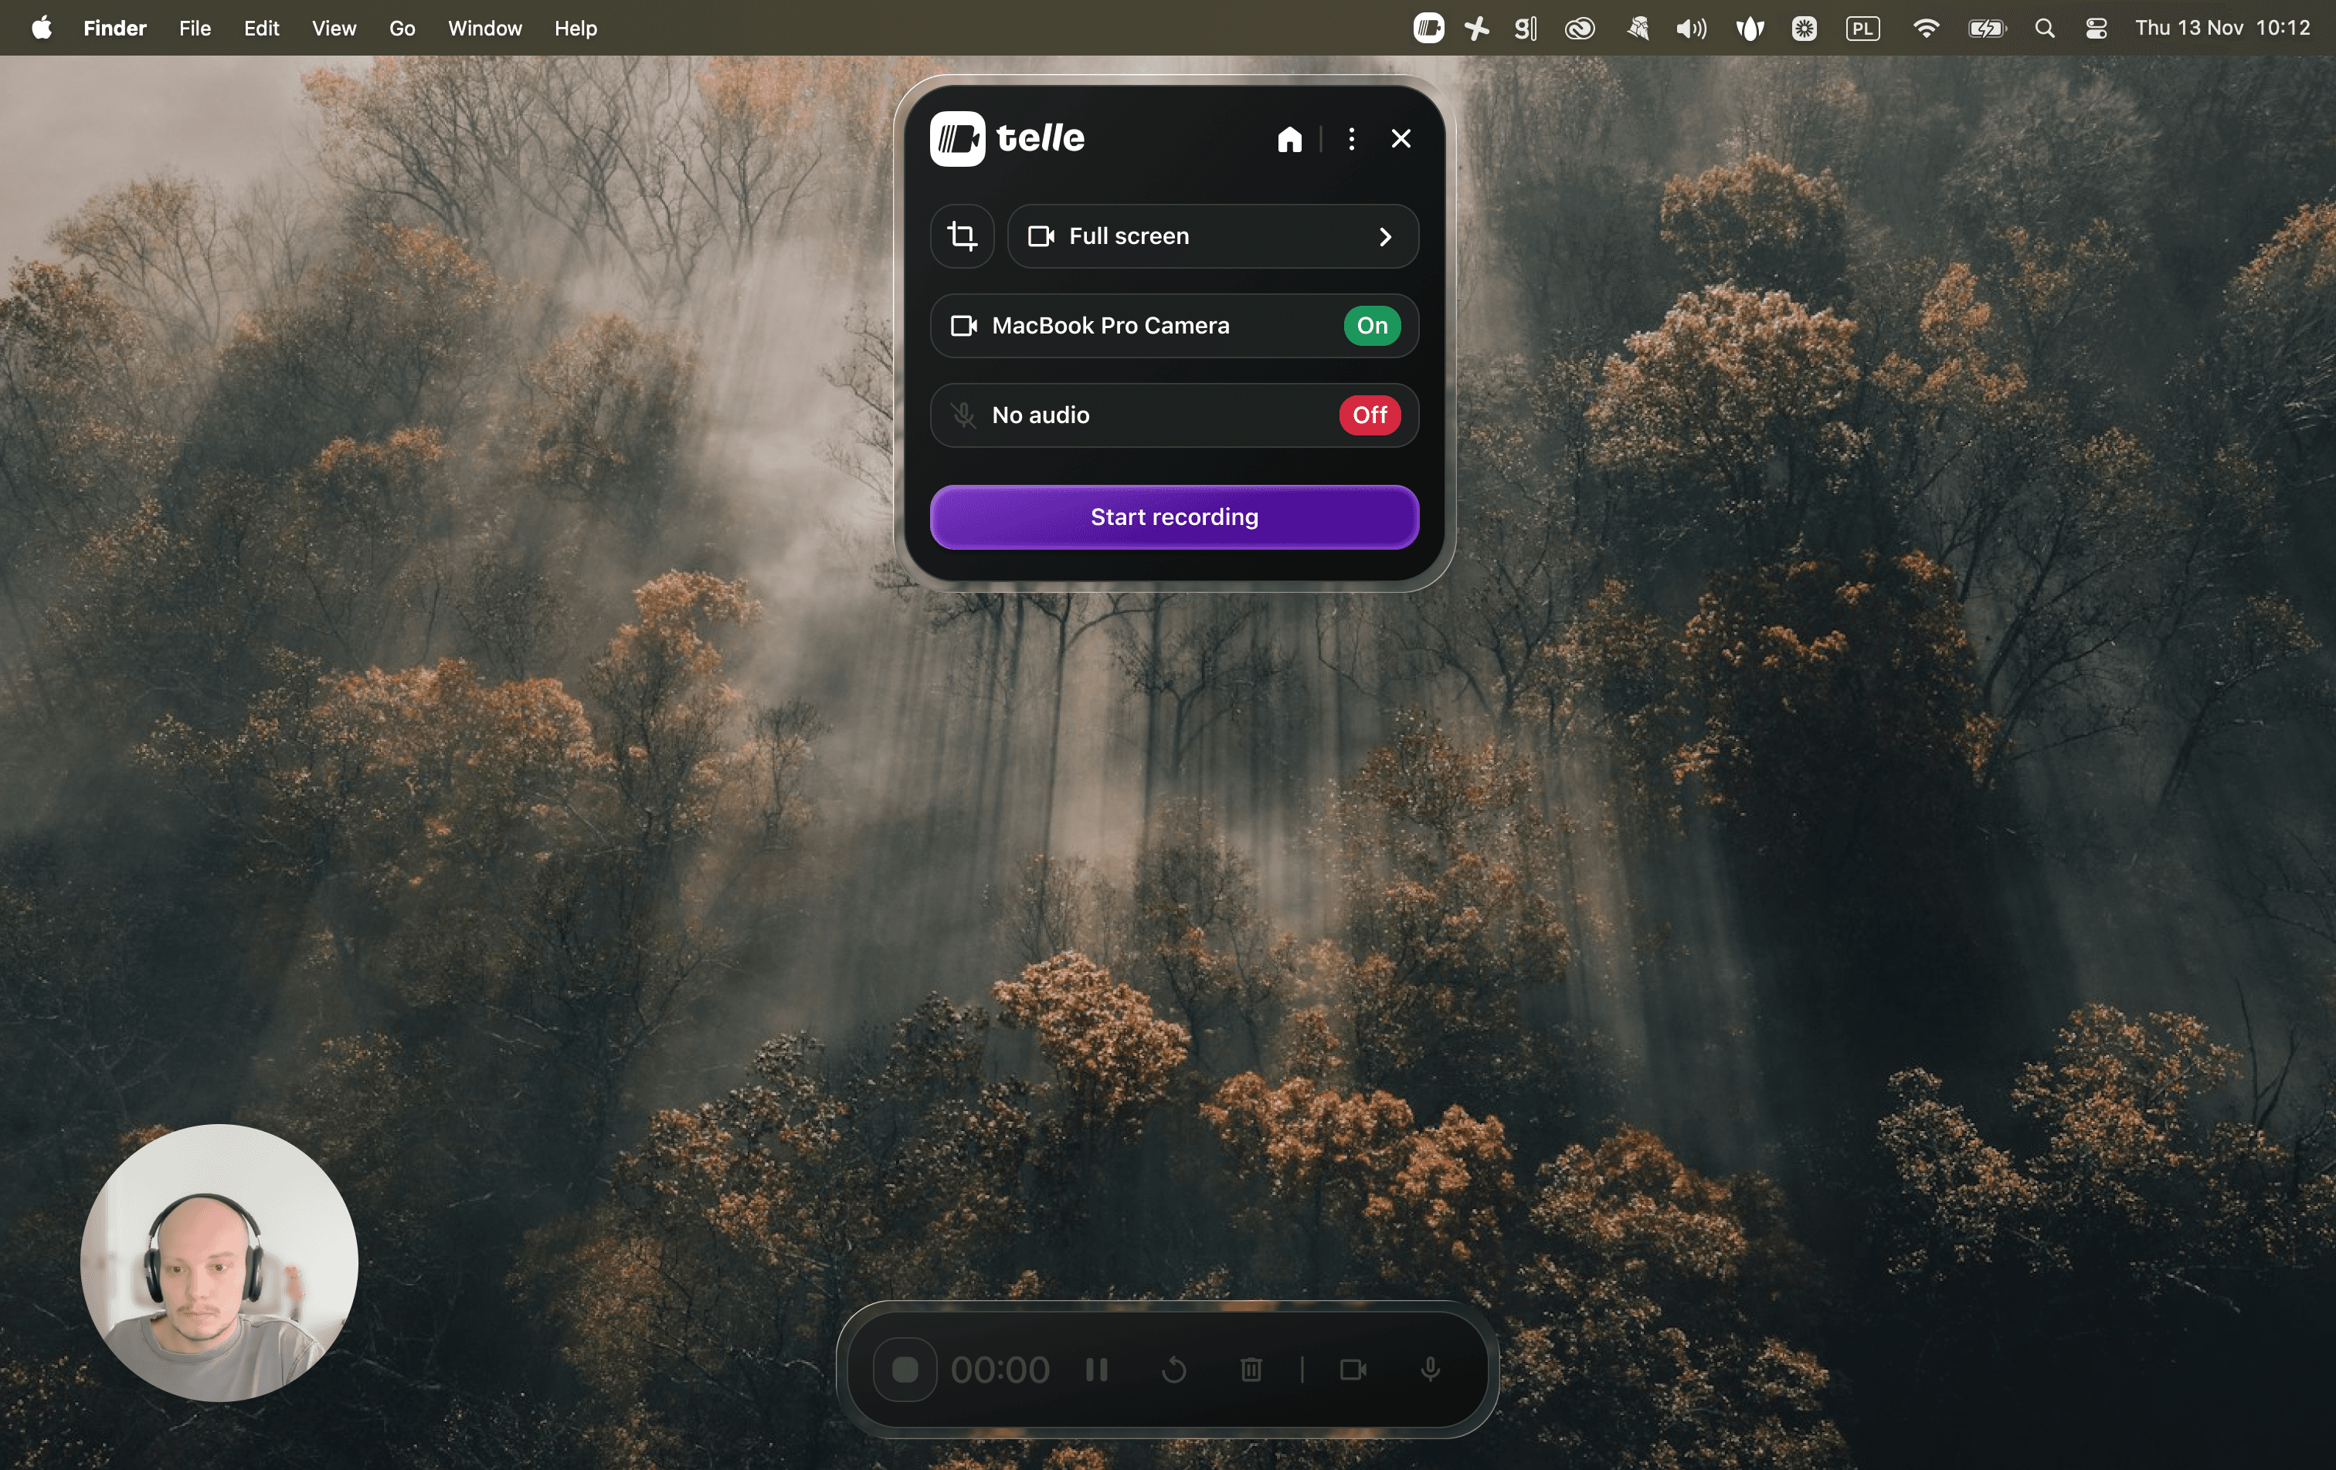Turn off the MacBook Pro Camera toggle
This screenshot has width=2336, height=1470.
click(x=1370, y=326)
